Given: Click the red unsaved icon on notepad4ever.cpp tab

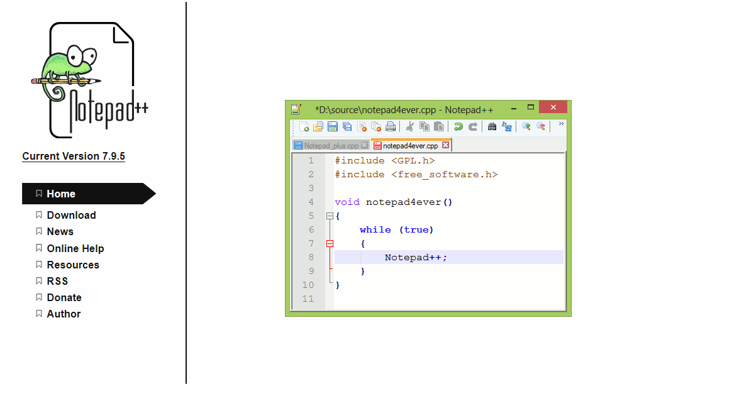Looking at the screenshot, I should (377, 145).
